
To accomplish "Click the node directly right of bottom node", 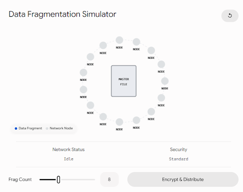I will [x=136, y=120].
